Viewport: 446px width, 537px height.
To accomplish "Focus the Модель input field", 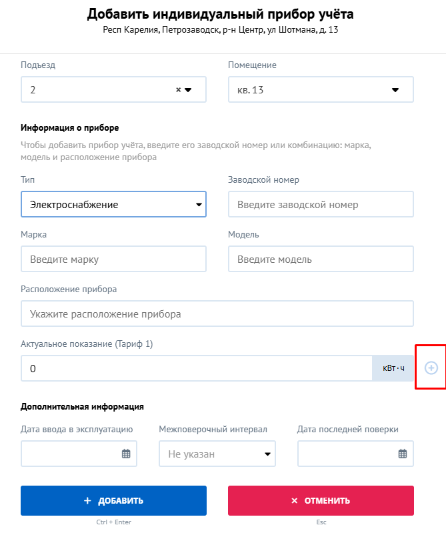I will (321, 259).
